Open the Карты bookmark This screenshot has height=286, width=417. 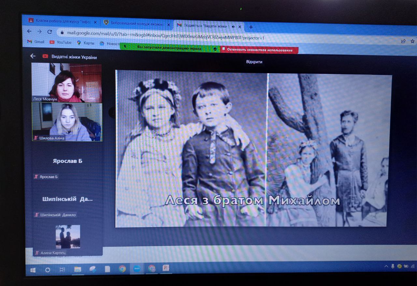pos(86,43)
